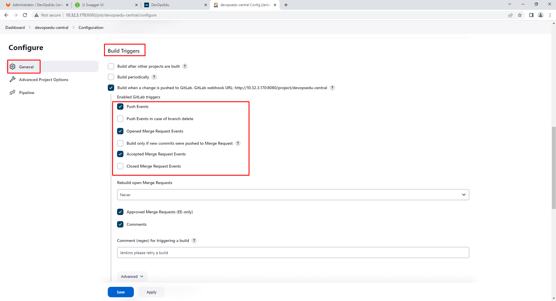The height and width of the screenshot is (301, 556).
Task: Uncheck Build when change pushed to GitLab
Action: pos(111,88)
